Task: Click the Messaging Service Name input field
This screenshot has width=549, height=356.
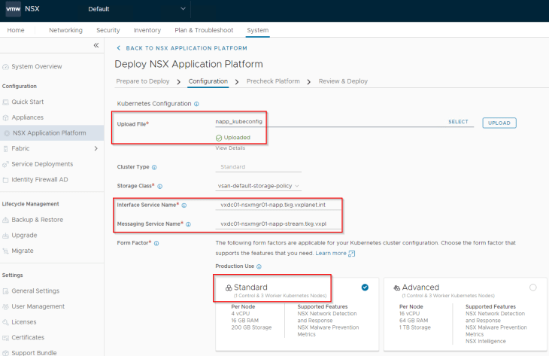Action: (278, 224)
